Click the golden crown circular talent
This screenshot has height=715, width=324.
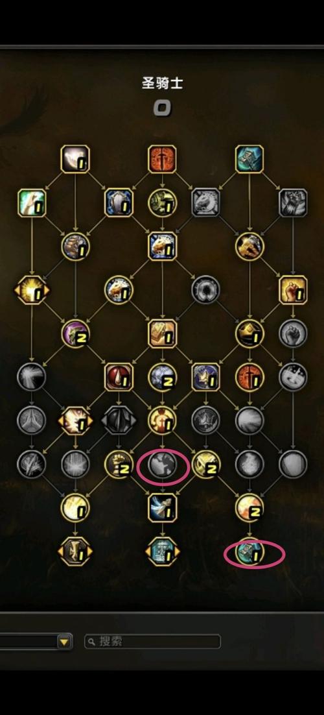pyautogui.click(x=249, y=333)
